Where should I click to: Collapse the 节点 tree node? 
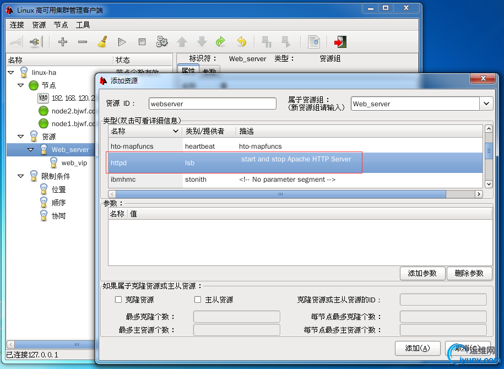21,85
